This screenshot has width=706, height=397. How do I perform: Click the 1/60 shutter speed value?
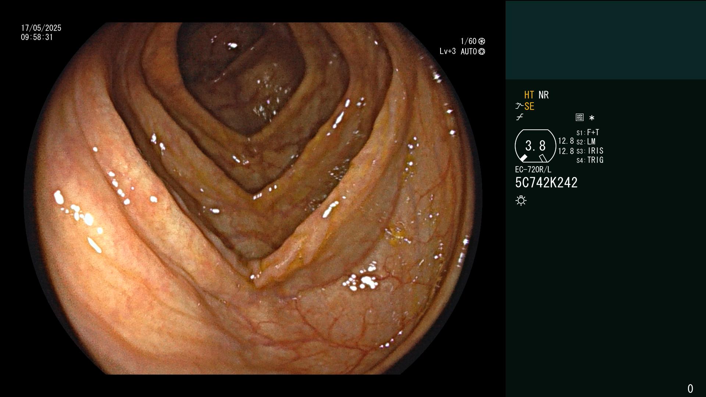(468, 41)
